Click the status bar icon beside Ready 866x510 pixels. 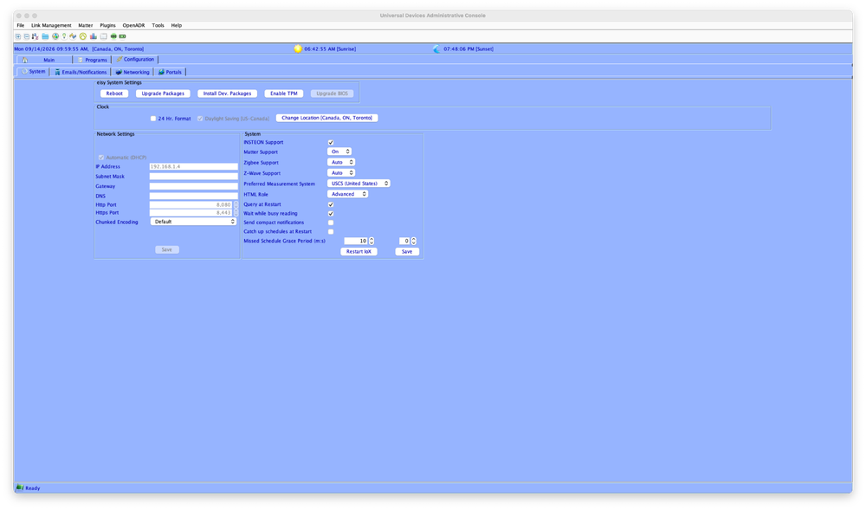20,487
